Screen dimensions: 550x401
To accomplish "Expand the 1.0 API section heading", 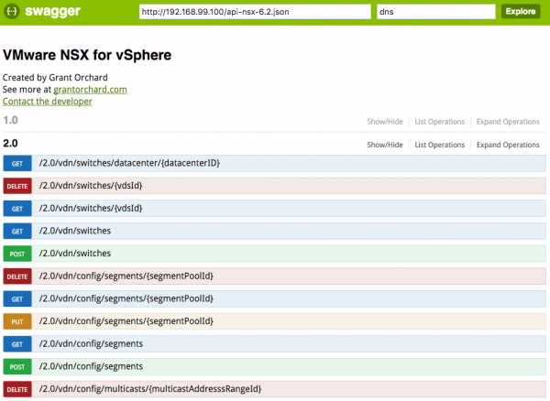I will pyautogui.click(x=10, y=120).
